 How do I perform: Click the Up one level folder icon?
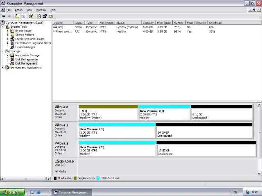tap(17, 16)
